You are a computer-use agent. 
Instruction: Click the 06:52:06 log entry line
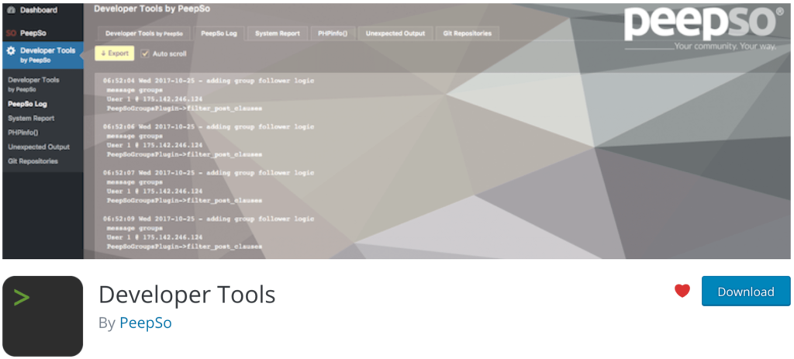pos(208,126)
